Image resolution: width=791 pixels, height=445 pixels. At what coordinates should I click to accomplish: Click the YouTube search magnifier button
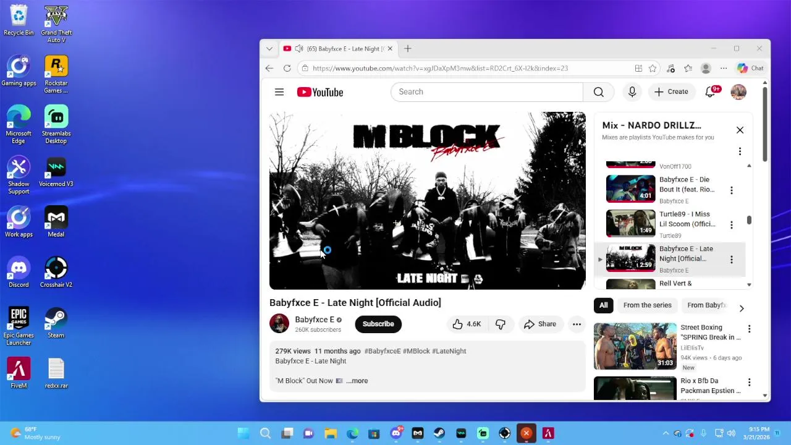(x=598, y=92)
